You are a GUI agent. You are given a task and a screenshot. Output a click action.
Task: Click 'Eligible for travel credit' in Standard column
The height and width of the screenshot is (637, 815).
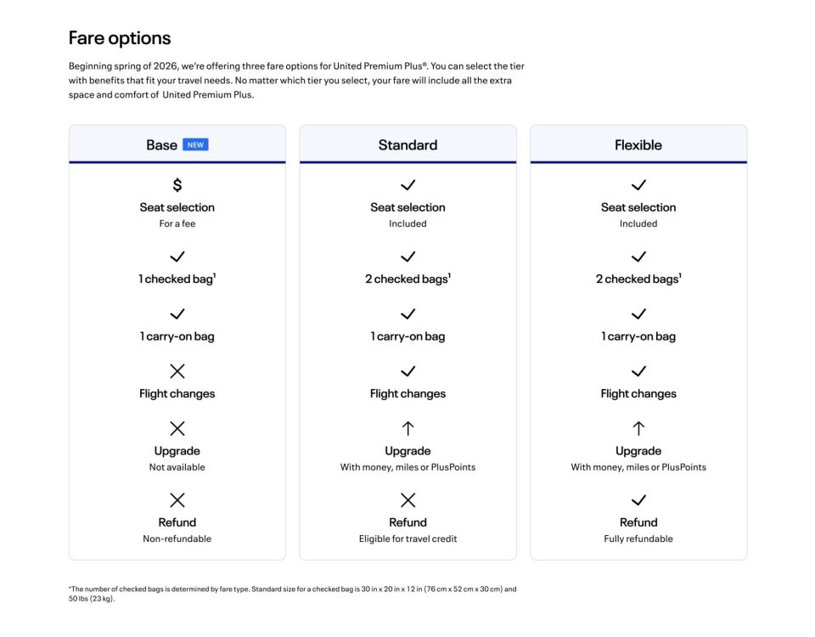407,538
